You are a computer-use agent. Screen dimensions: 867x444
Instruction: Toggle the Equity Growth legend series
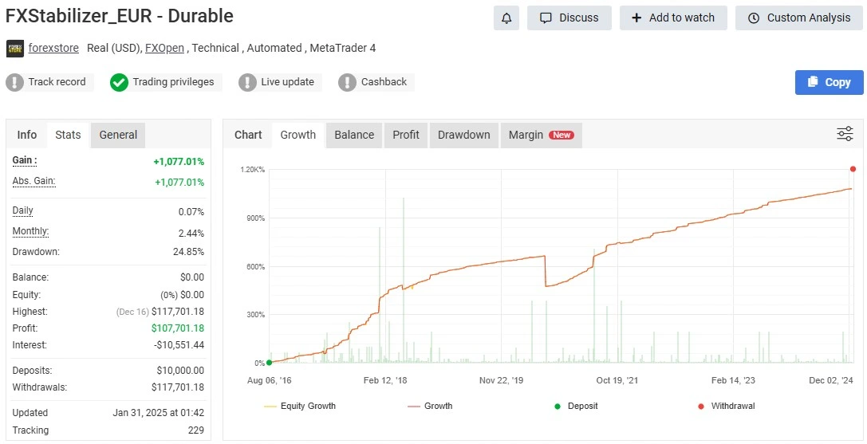pyautogui.click(x=299, y=406)
